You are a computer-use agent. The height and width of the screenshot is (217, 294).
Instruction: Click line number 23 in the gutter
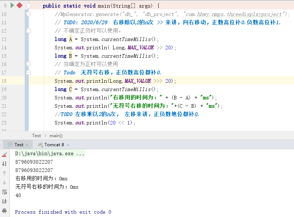click(x=4, y=123)
